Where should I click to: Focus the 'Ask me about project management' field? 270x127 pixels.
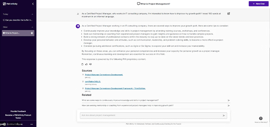154,116
